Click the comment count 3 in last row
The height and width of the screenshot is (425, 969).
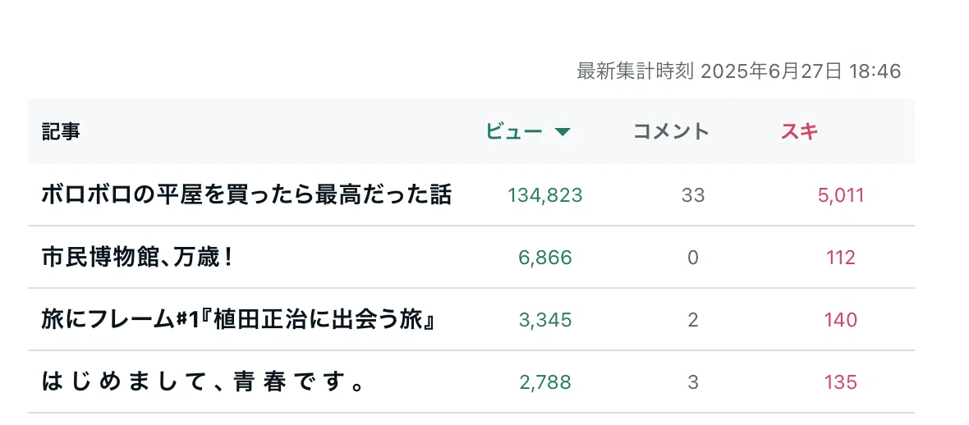pyautogui.click(x=693, y=382)
